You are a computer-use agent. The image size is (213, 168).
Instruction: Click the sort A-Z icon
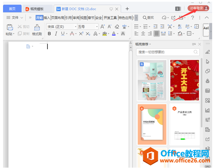(x=179, y=26)
